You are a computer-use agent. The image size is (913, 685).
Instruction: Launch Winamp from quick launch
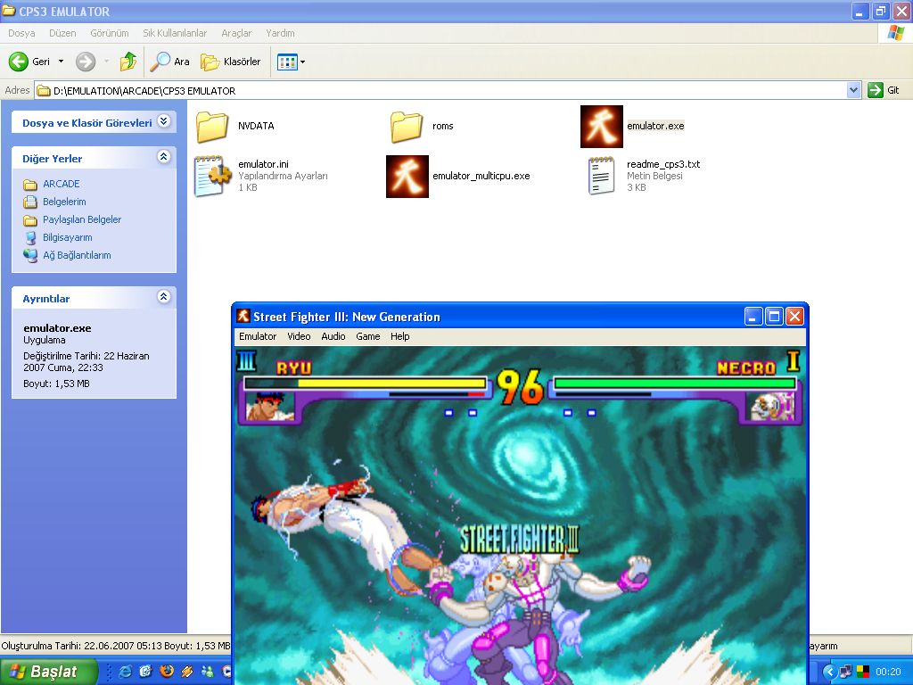coord(187,672)
